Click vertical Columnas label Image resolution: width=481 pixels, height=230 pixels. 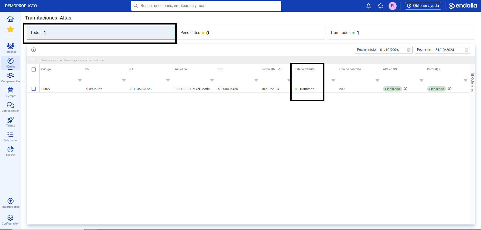pos(472,84)
